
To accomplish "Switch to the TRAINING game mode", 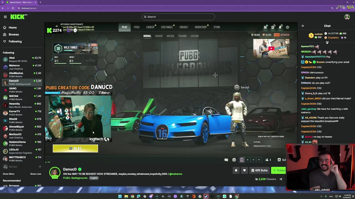I will 182,36.
